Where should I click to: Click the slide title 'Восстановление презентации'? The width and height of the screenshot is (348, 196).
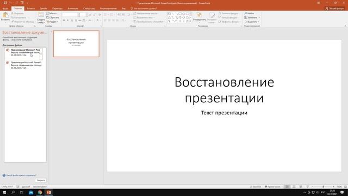point(224,90)
